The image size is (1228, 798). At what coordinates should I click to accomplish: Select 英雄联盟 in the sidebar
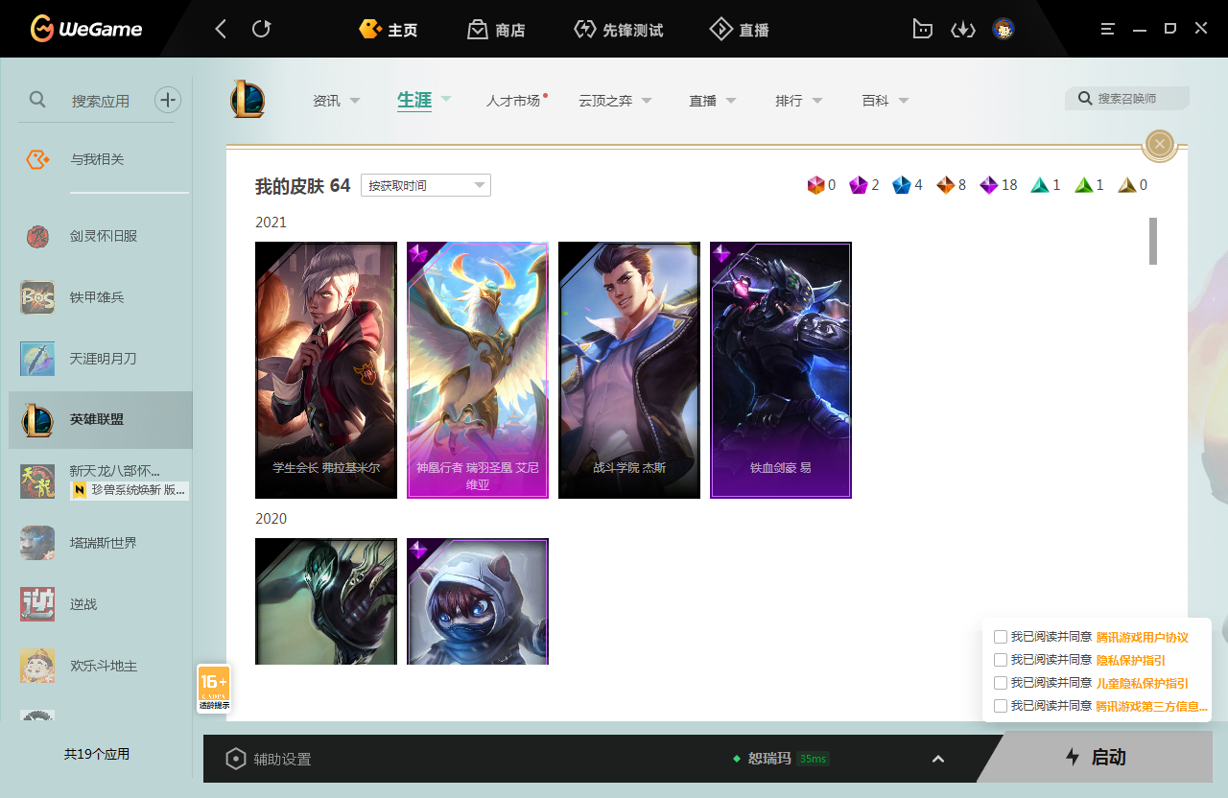click(x=101, y=420)
